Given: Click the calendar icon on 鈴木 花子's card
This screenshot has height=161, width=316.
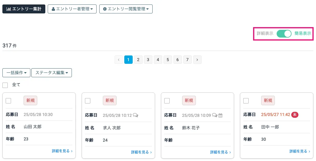Looking at the screenshot, I should click(221, 115).
